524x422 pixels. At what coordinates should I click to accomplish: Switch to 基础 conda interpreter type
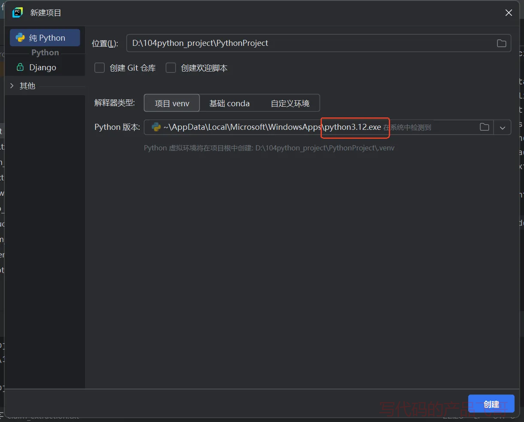pyautogui.click(x=229, y=103)
